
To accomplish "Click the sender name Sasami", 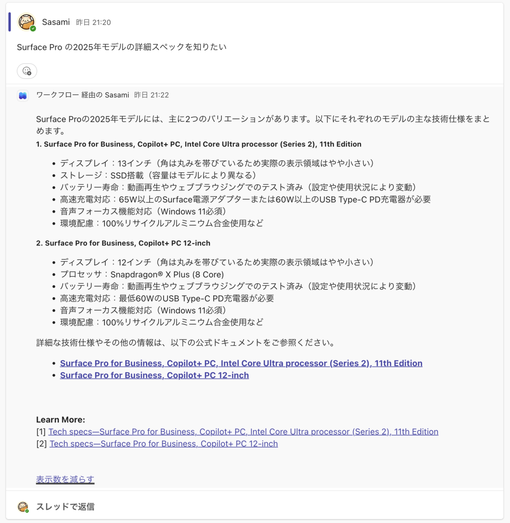I will (x=56, y=22).
